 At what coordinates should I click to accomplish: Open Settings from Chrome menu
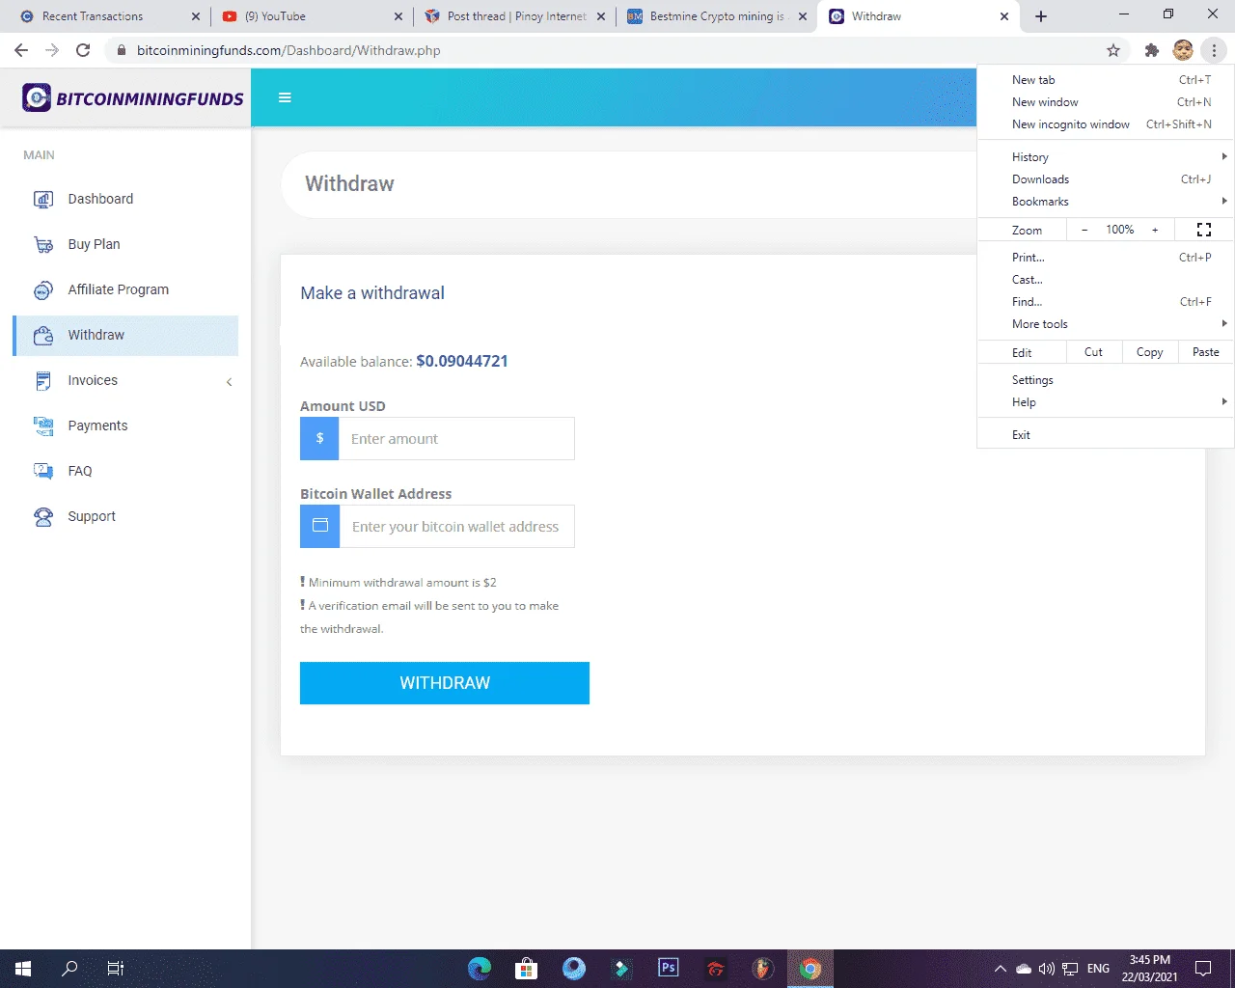(1106, 380)
